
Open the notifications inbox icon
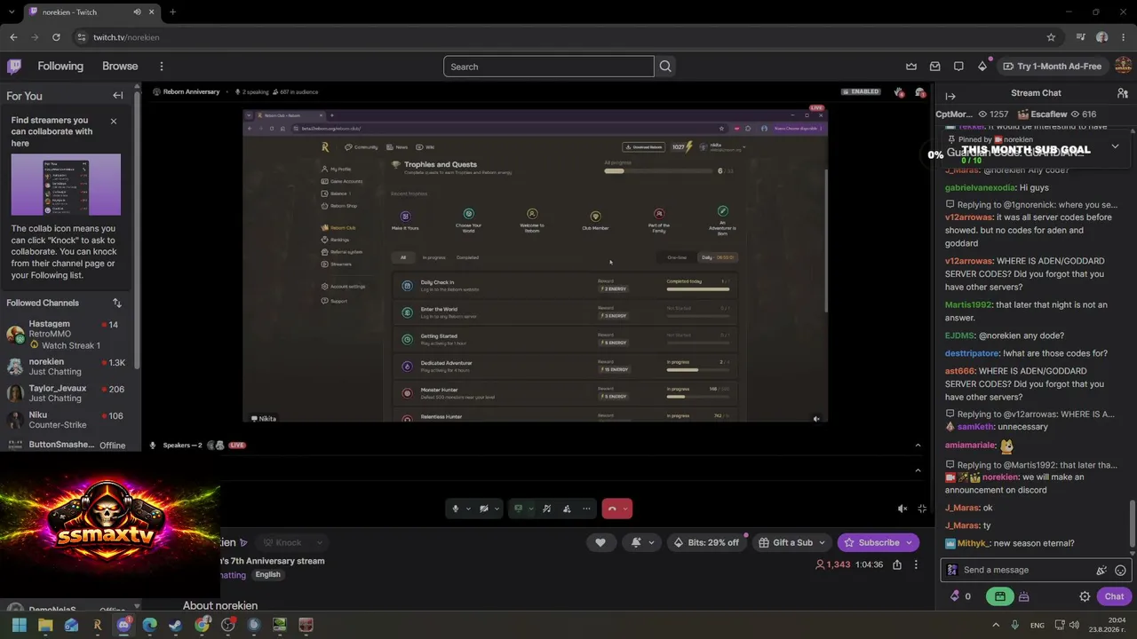pos(934,67)
